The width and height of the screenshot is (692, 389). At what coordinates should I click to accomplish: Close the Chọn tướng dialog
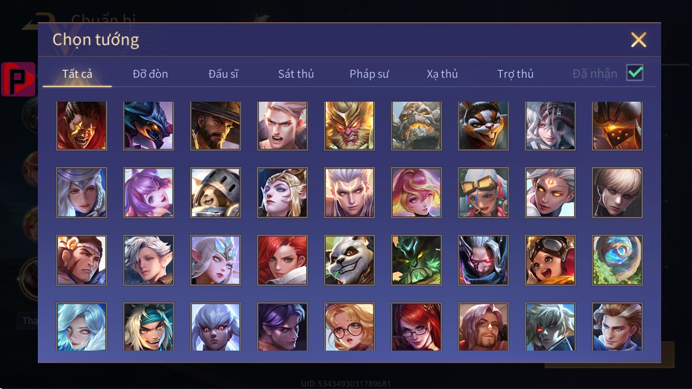[638, 39]
